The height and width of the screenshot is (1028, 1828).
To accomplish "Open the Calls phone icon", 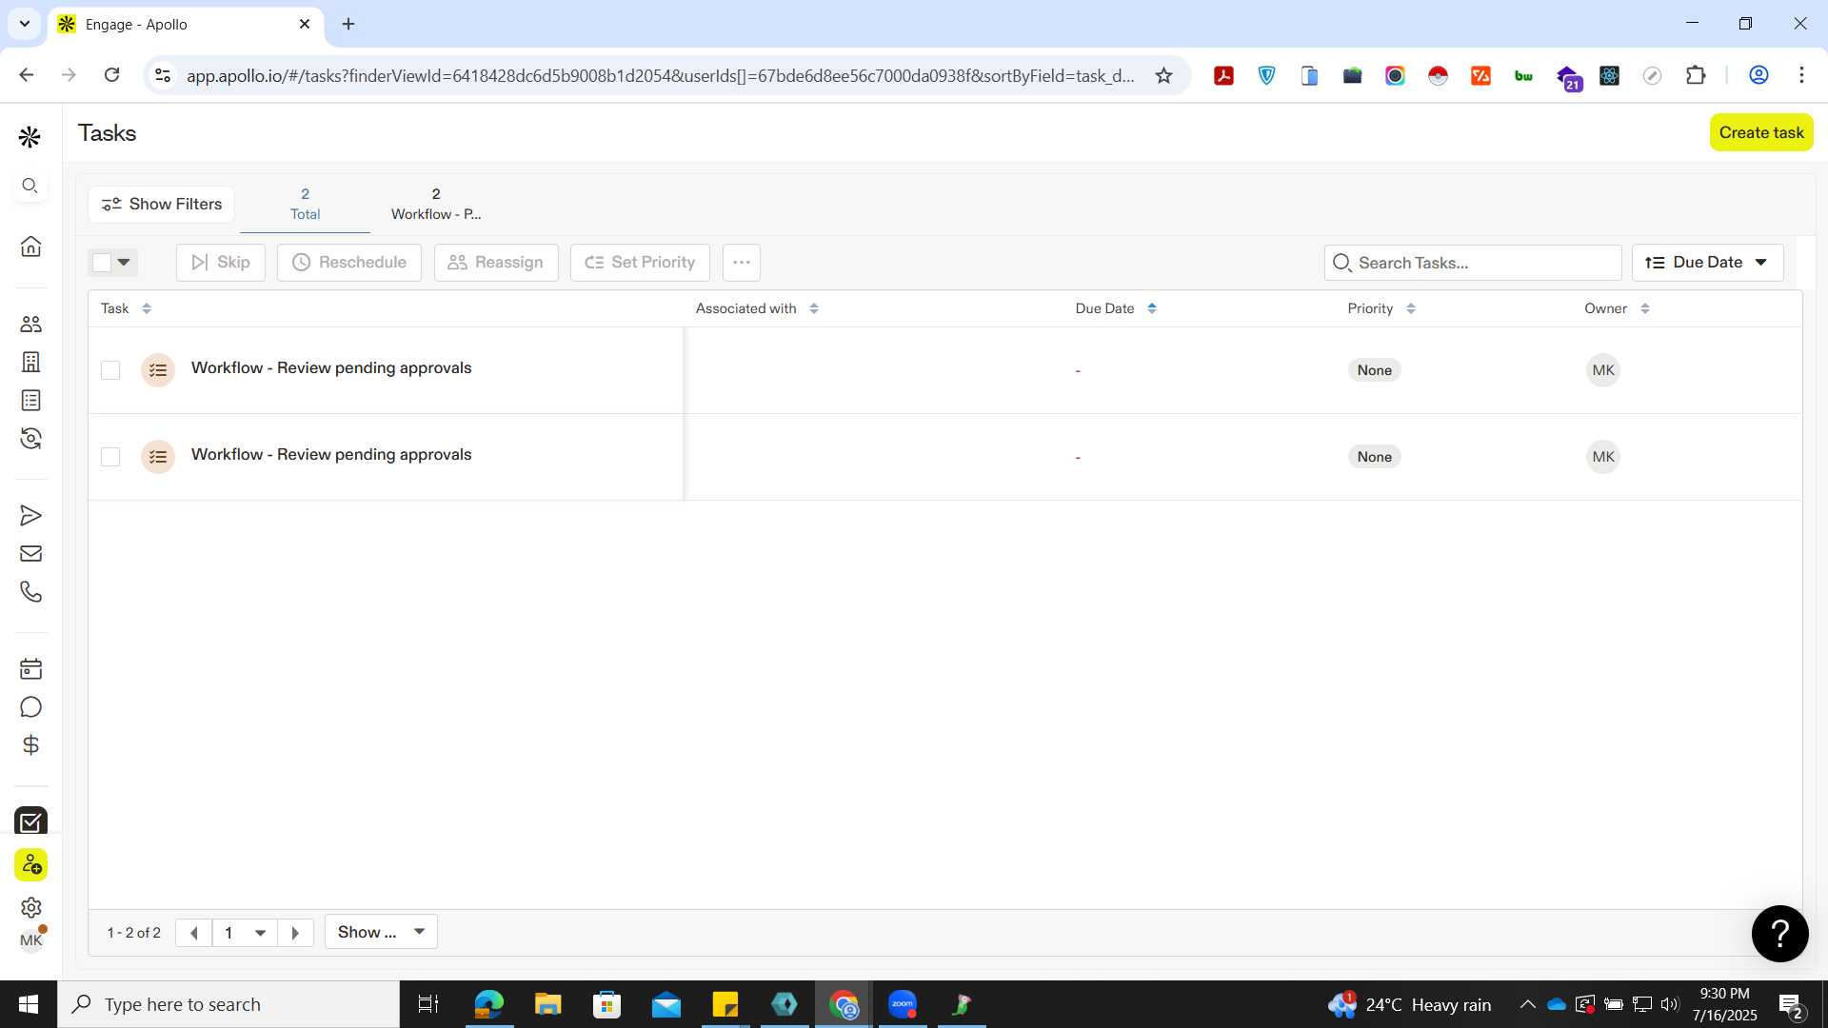I will pyautogui.click(x=30, y=592).
